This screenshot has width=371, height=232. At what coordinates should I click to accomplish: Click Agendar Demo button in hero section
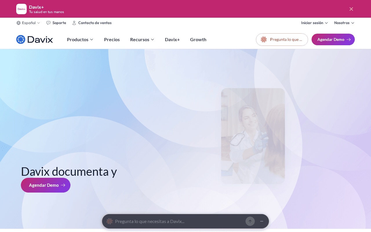pos(46,185)
